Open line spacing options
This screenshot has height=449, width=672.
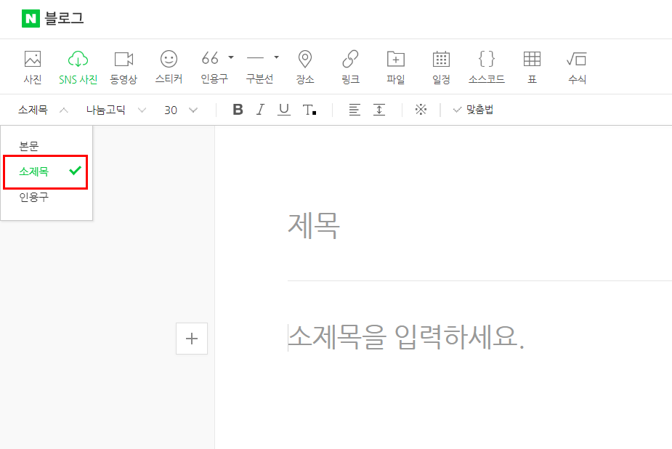pos(378,110)
